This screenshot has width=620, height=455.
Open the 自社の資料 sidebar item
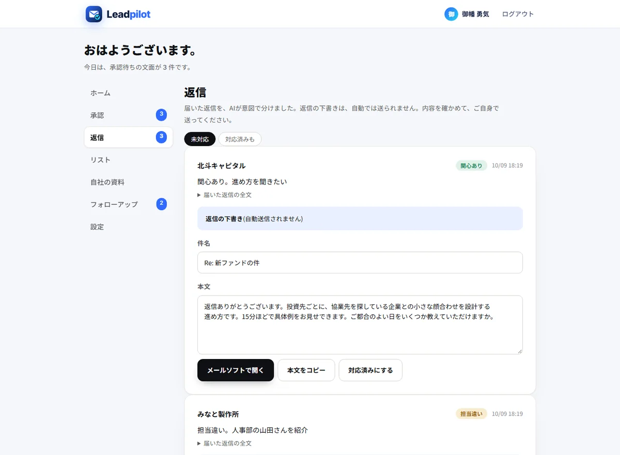pyautogui.click(x=128, y=182)
